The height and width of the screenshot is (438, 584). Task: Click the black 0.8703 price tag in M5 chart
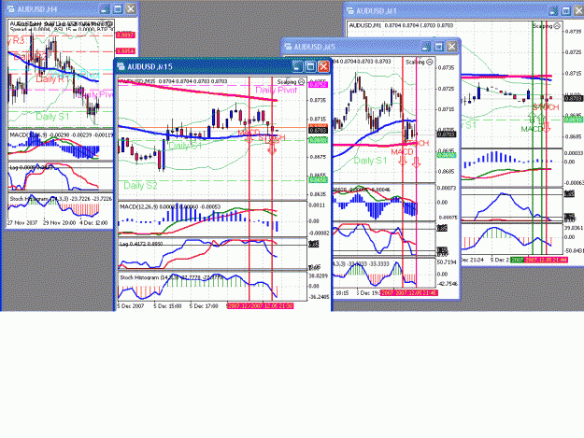(x=446, y=134)
